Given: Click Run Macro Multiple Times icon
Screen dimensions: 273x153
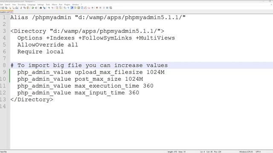Looking at the screenshot, I should (107, 8).
